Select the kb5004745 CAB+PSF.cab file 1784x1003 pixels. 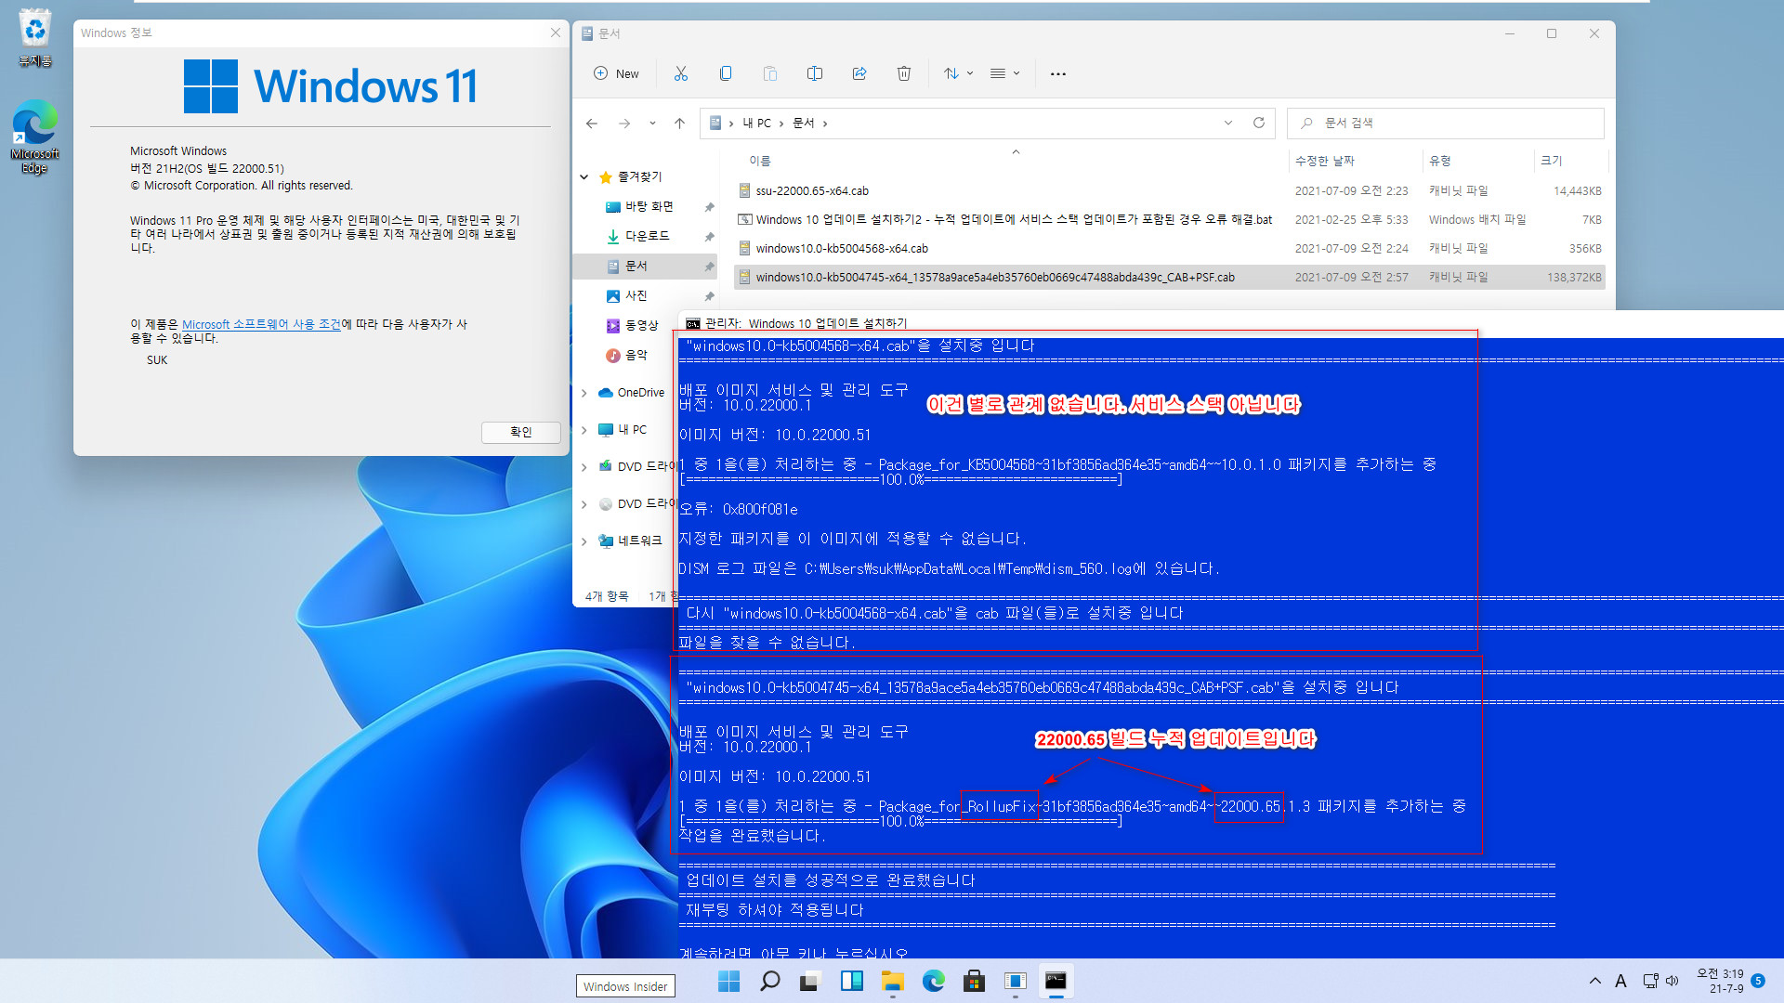(995, 277)
